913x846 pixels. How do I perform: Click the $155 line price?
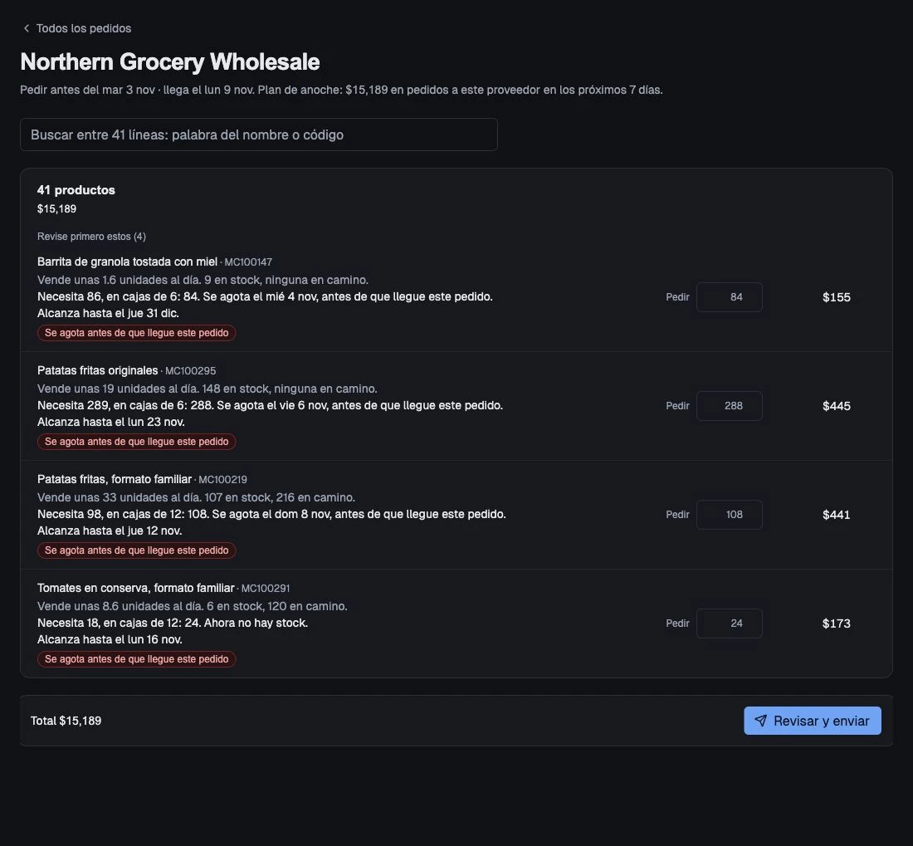pyautogui.click(x=836, y=297)
